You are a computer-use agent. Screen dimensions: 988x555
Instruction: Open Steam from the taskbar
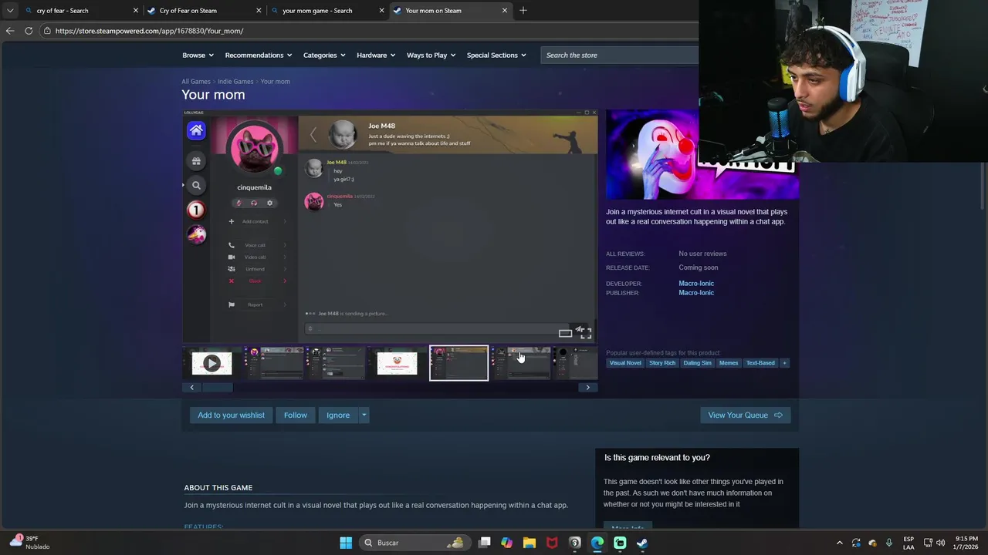coord(642,543)
